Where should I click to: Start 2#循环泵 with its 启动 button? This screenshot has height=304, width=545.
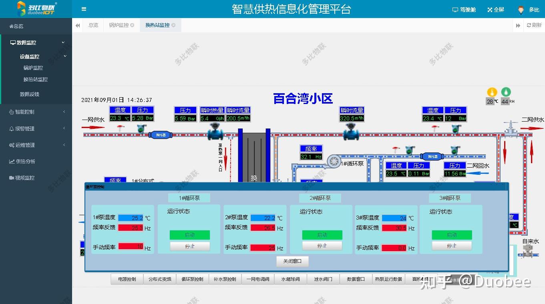point(322,235)
